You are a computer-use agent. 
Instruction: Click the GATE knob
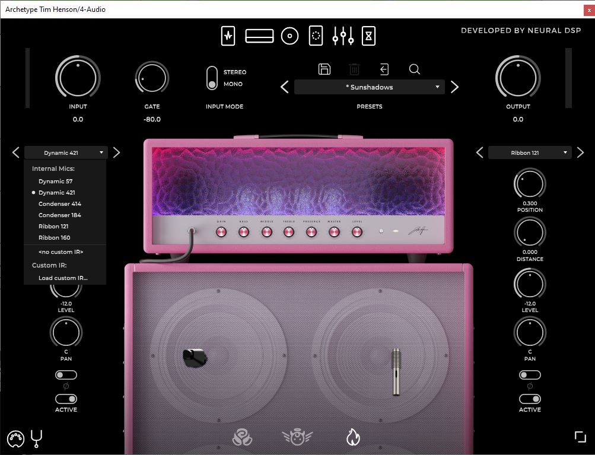click(x=152, y=77)
